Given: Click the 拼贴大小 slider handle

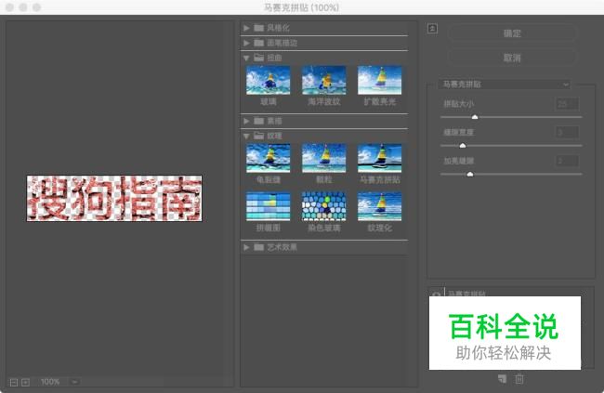Looking at the screenshot, I should tap(475, 117).
